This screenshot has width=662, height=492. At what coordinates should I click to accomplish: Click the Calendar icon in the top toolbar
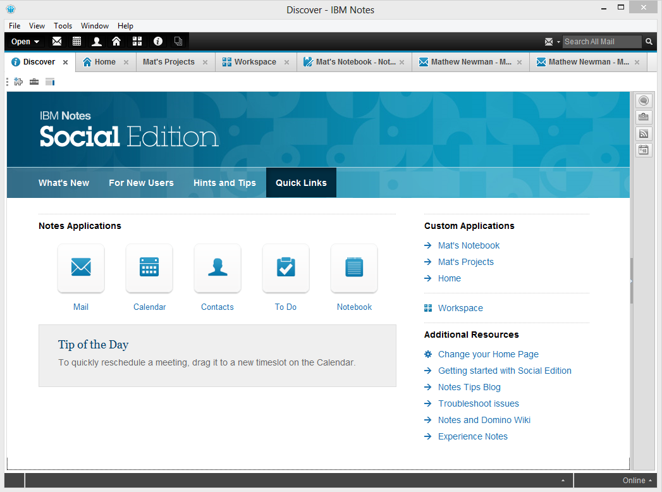pyautogui.click(x=77, y=42)
